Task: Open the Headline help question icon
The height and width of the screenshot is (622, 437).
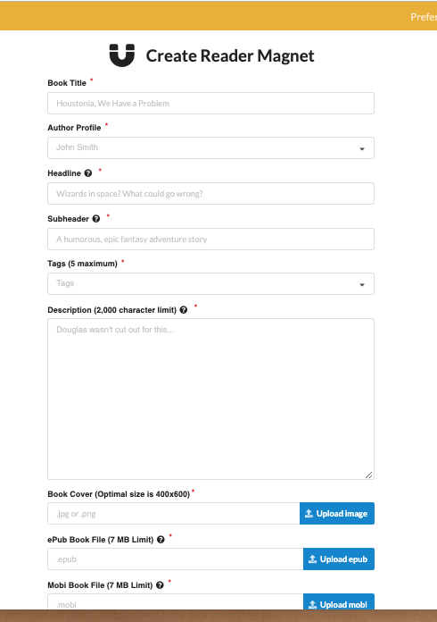Action: 88,173
